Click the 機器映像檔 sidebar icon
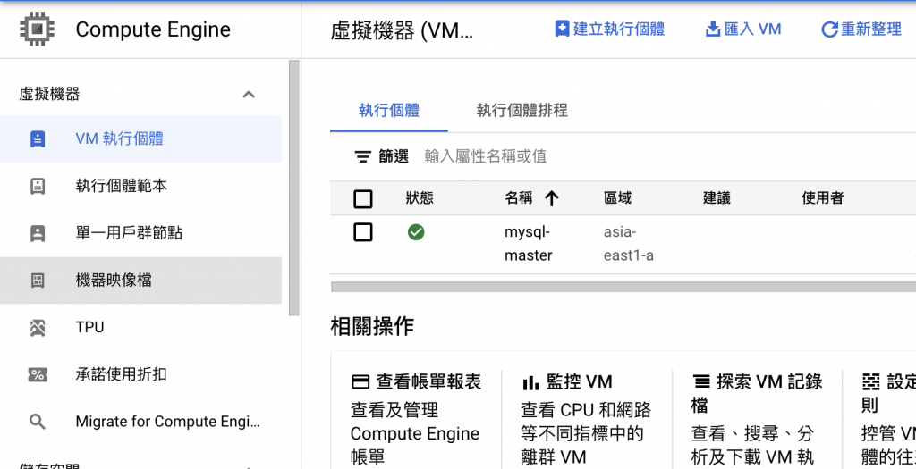916x469 pixels. 38,281
